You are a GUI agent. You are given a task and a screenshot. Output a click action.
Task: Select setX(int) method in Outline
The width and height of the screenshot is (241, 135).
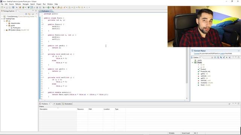click(x=203, y=76)
